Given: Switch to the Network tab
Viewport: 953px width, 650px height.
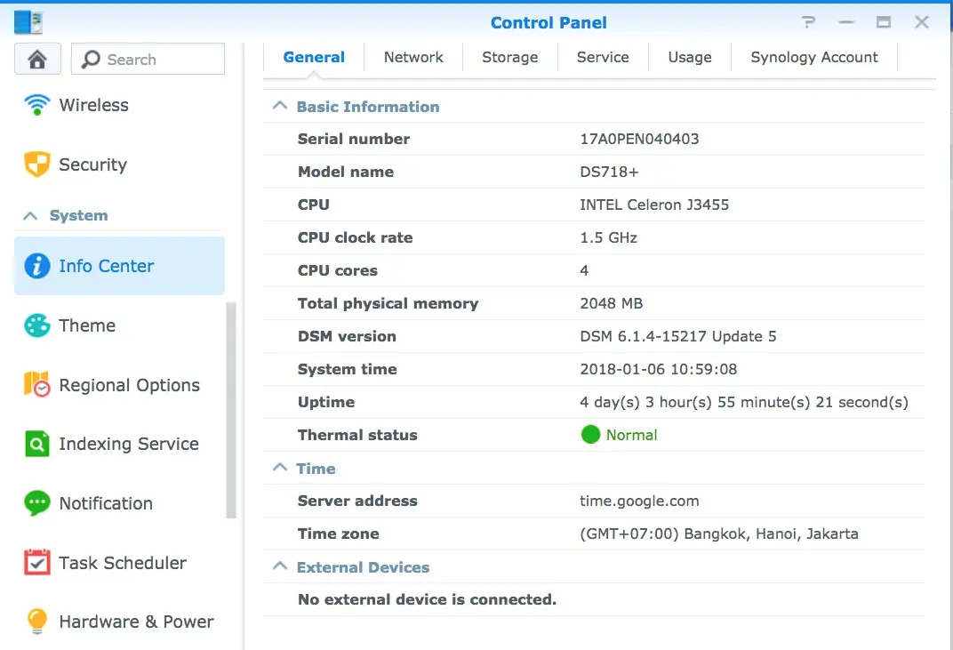Looking at the screenshot, I should 413,57.
